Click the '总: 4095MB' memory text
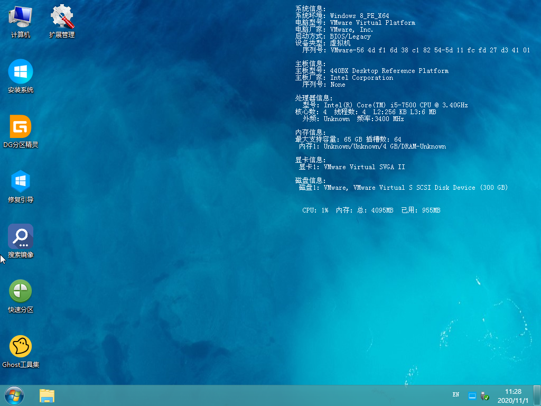The height and width of the screenshot is (406, 541). (x=375, y=210)
